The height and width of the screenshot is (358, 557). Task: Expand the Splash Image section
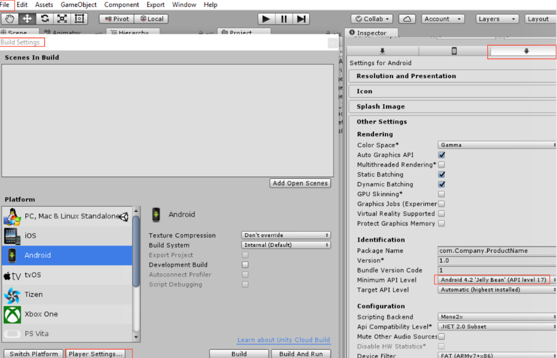click(453, 107)
